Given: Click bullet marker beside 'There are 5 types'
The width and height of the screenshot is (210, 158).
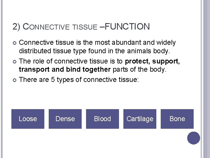Looking at the screenshot, I should (15, 80).
